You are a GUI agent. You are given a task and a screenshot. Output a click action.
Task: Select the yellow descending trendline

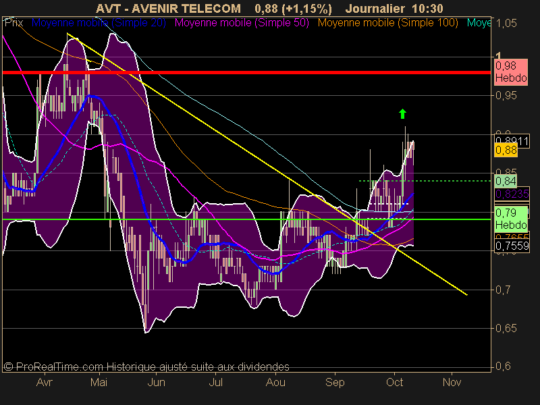click(x=267, y=164)
